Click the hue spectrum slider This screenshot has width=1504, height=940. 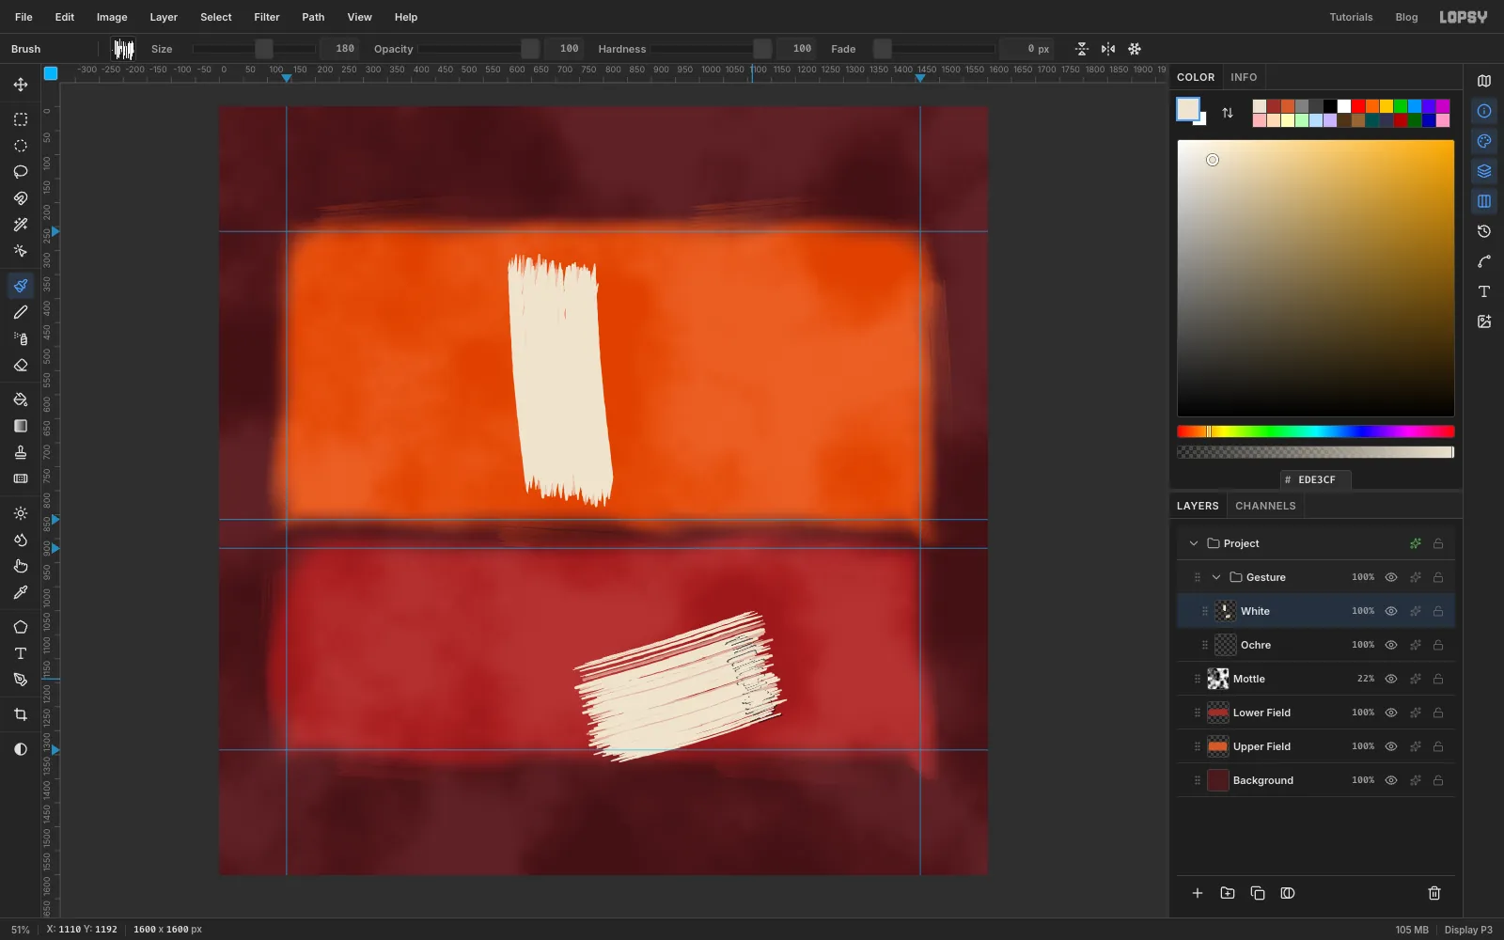(1316, 431)
